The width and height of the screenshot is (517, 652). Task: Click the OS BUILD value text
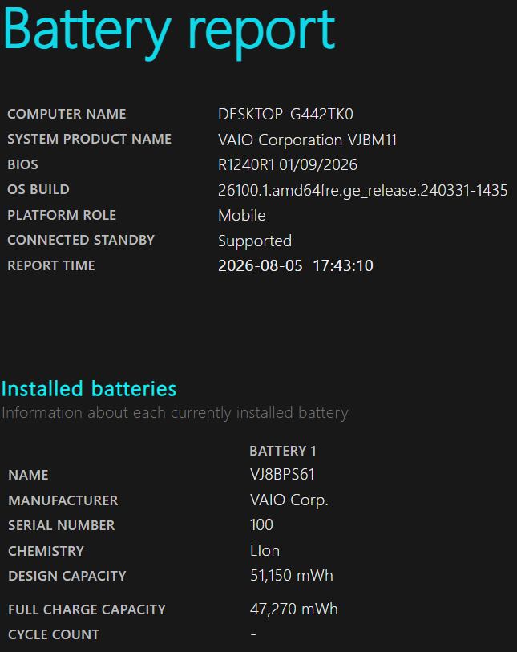click(x=363, y=190)
